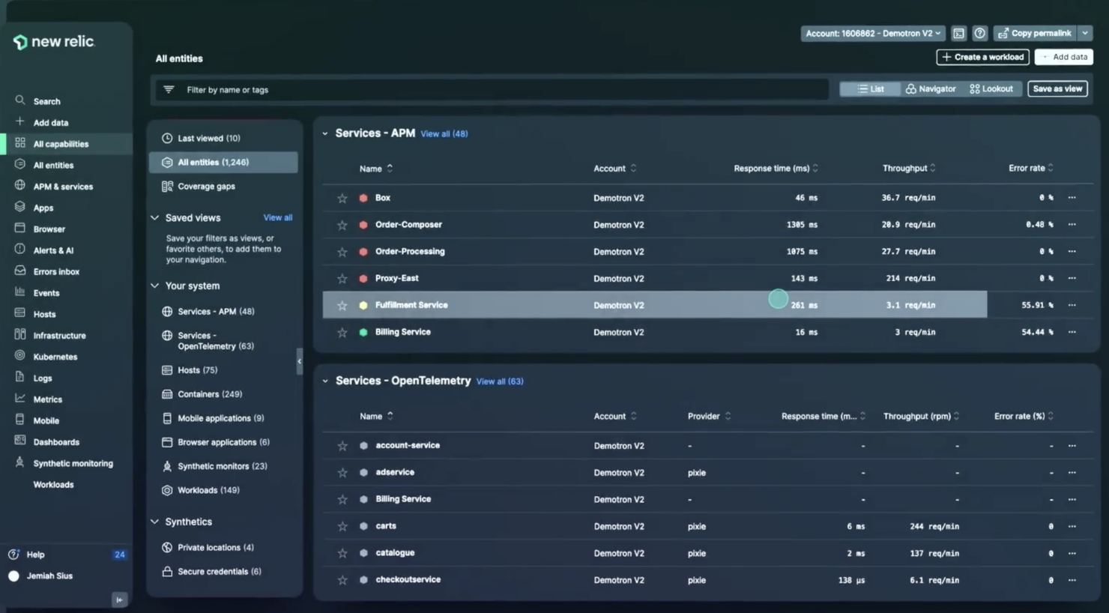Viewport: 1109px width, 613px height.
Task: Open Synthetic monitoring from the sidebar
Action: click(73, 463)
